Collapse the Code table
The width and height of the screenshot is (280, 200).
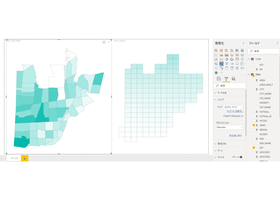tap(248, 59)
